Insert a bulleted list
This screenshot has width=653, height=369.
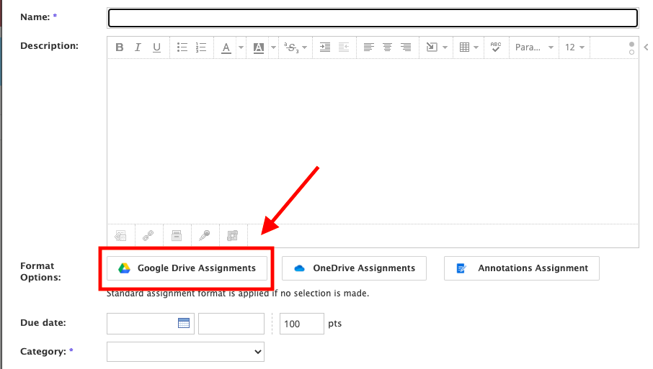coord(182,47)
